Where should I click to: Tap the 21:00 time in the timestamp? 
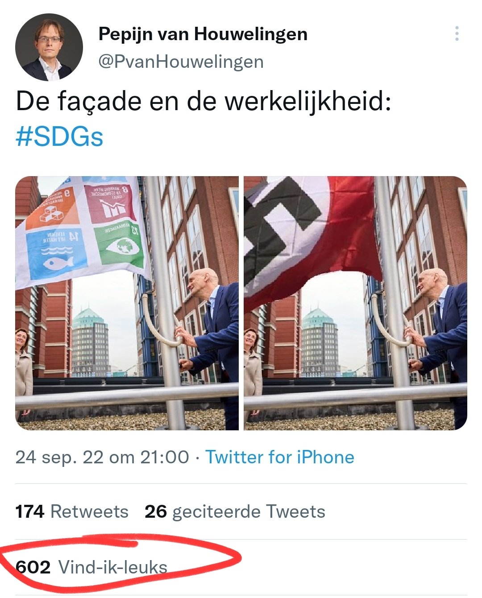(165, 458)
